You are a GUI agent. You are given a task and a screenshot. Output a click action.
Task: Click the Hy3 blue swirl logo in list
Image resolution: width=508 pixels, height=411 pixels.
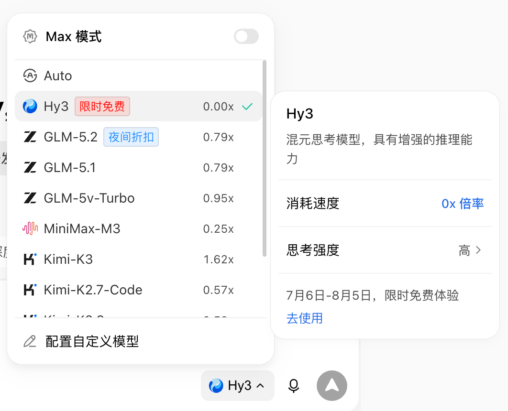[x=30, y=106]
